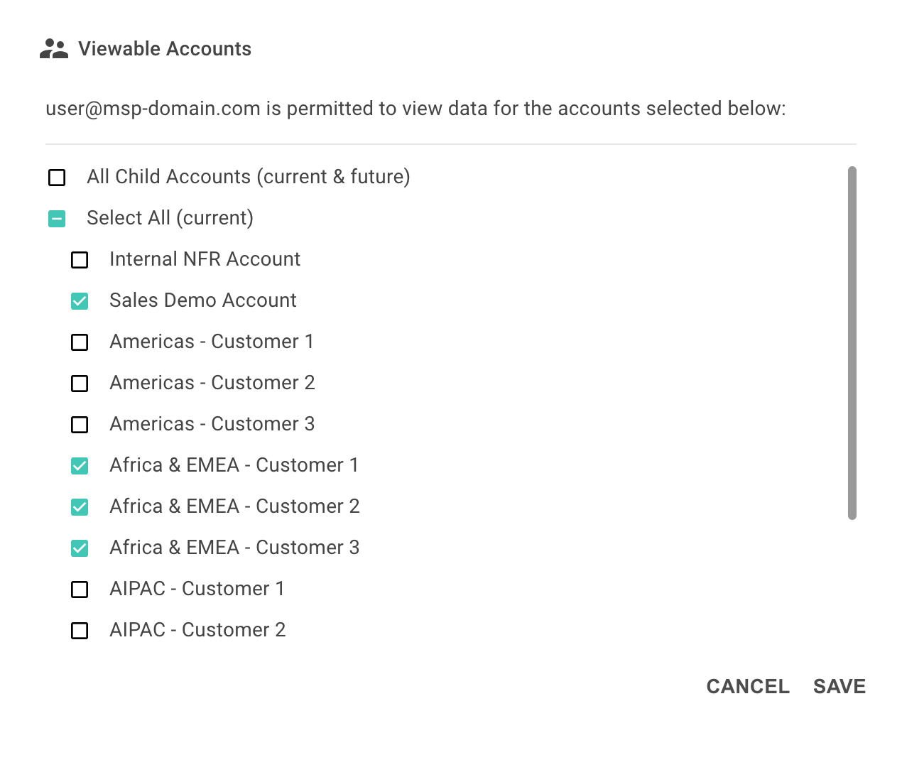Check the AIPAC - Customer 1 box
Image resolution: width=902 pixels, height=760 pixels.
click(x=80, y=589)
